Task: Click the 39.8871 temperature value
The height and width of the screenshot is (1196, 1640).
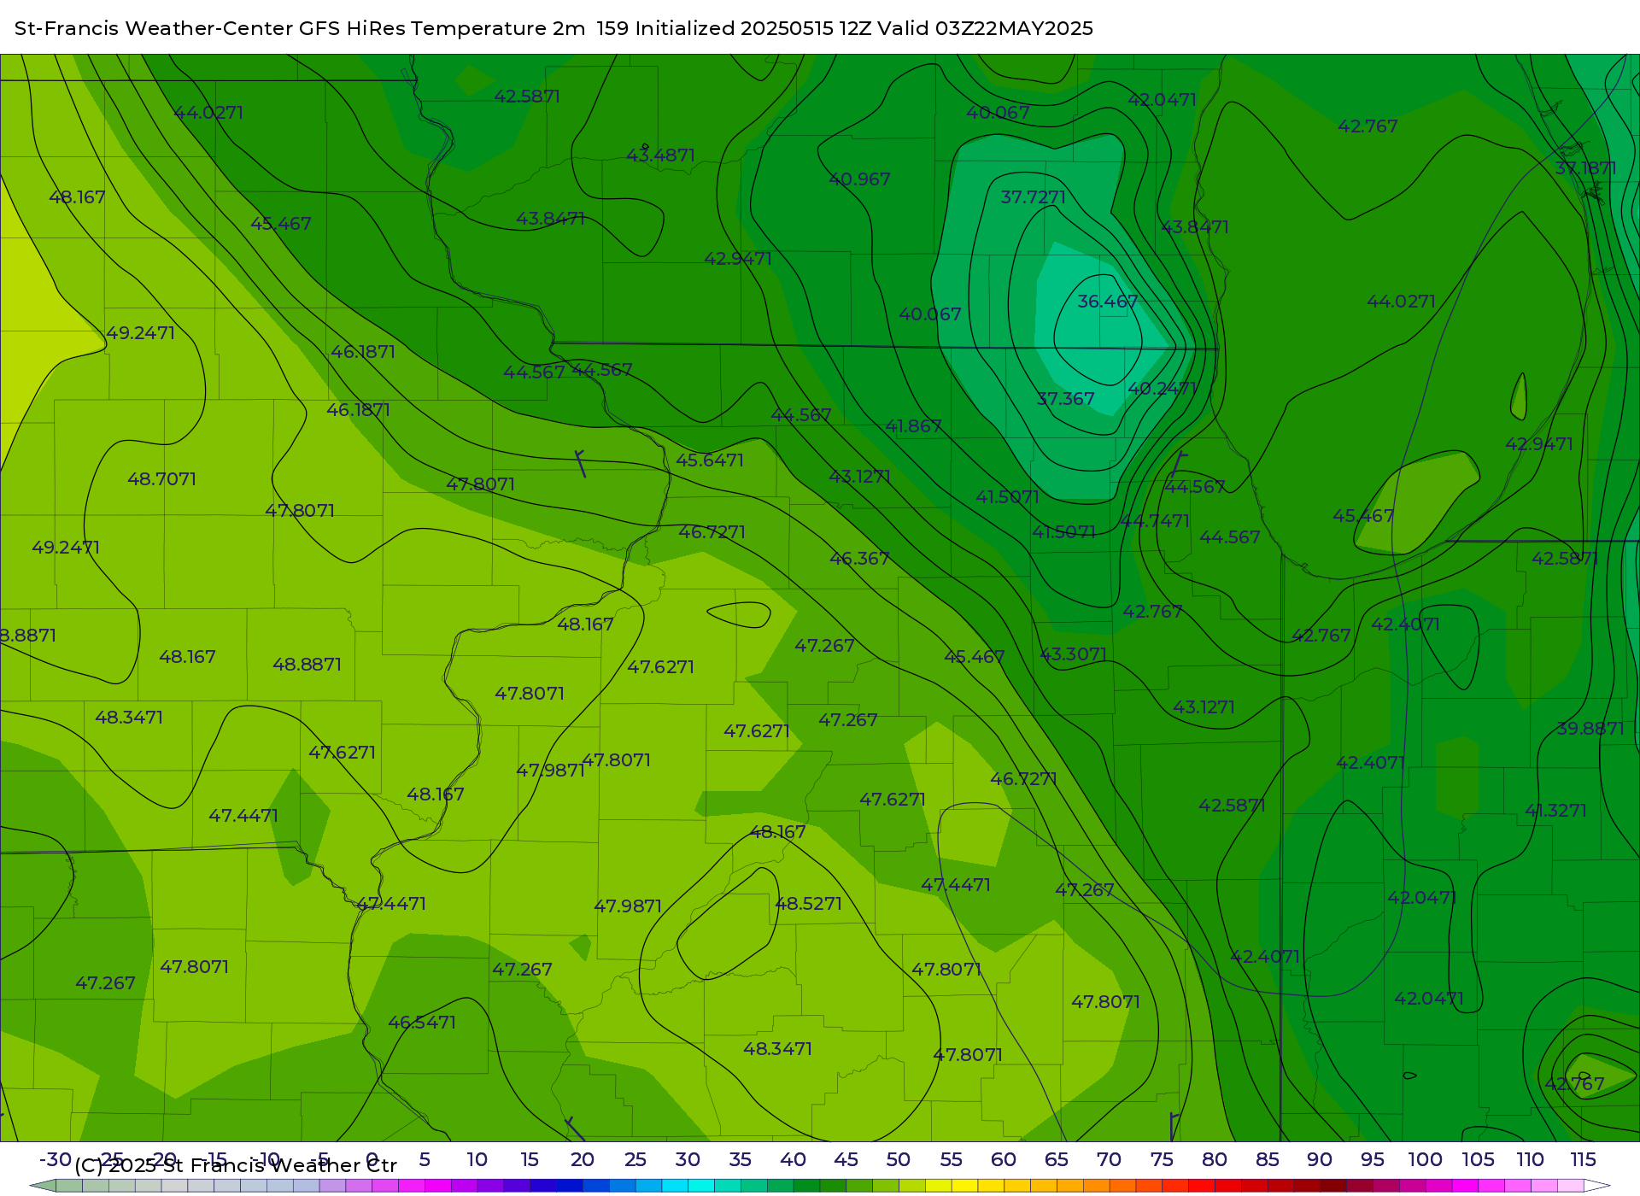Action: click(1590, 729)
